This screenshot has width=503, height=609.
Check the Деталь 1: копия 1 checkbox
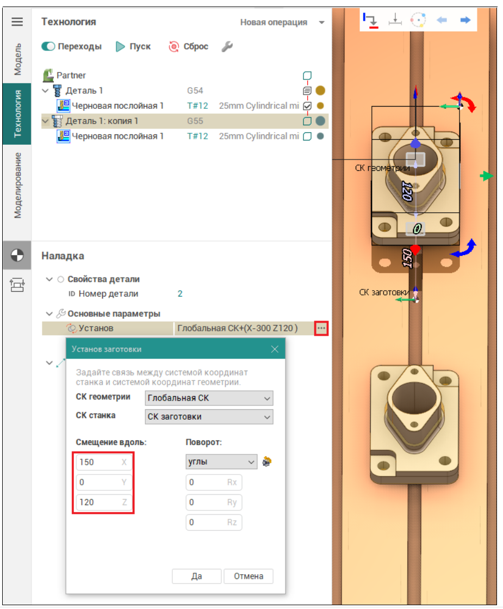coord(307,121)
